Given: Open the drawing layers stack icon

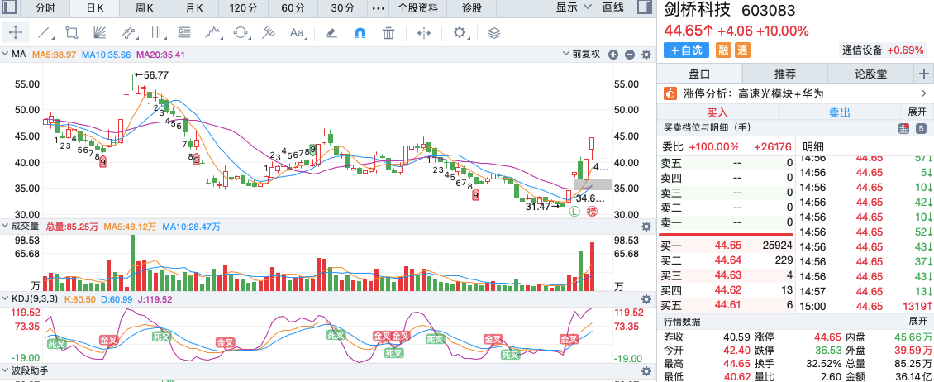Looking at the screenshot, I should tap(493, 33).
